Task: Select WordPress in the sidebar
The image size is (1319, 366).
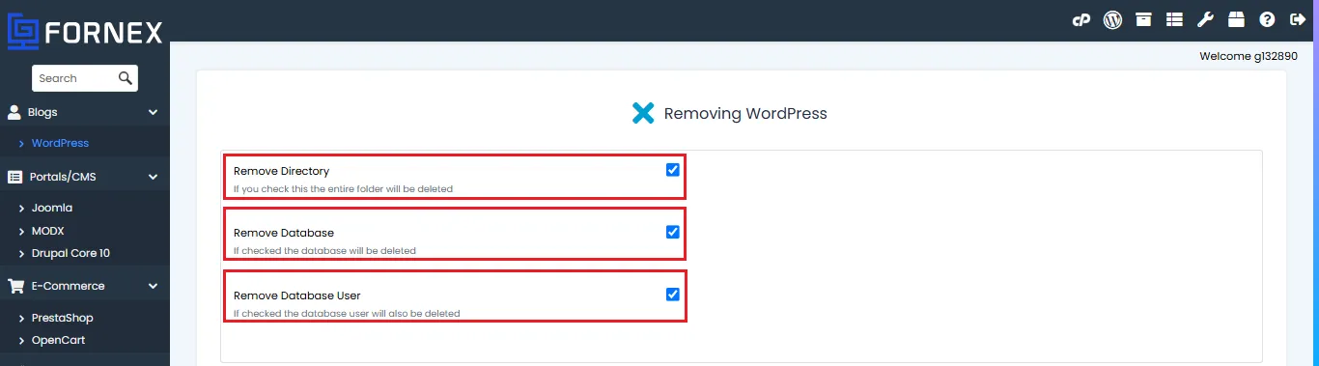Action: pos(60,143)
